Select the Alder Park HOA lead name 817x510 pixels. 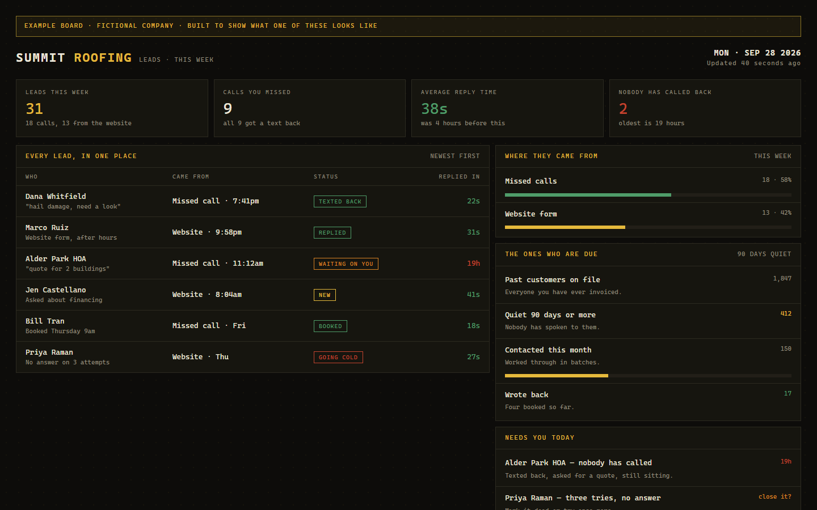[56, 259]
